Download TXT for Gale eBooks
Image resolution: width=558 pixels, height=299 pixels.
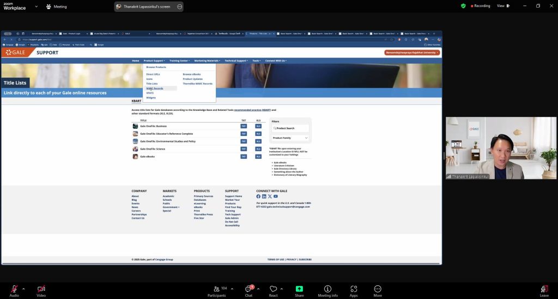click(244, 157)
